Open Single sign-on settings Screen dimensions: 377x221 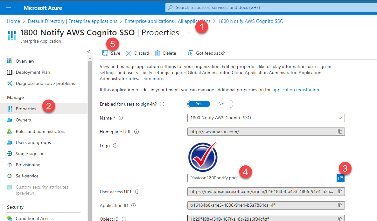30,154
